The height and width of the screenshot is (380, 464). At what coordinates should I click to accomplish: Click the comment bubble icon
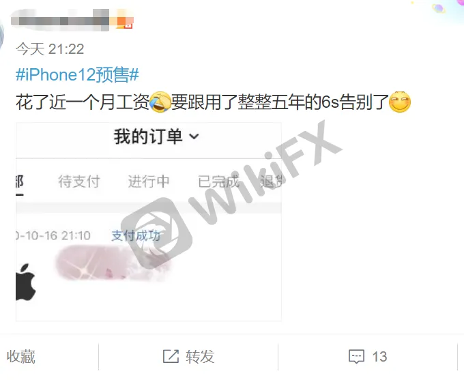[x=357, y=356]
